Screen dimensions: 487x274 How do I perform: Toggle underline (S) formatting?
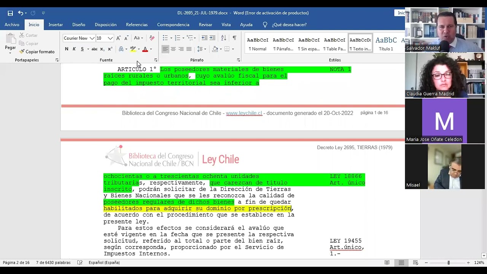pyautogui.click(x=82, y=49)
